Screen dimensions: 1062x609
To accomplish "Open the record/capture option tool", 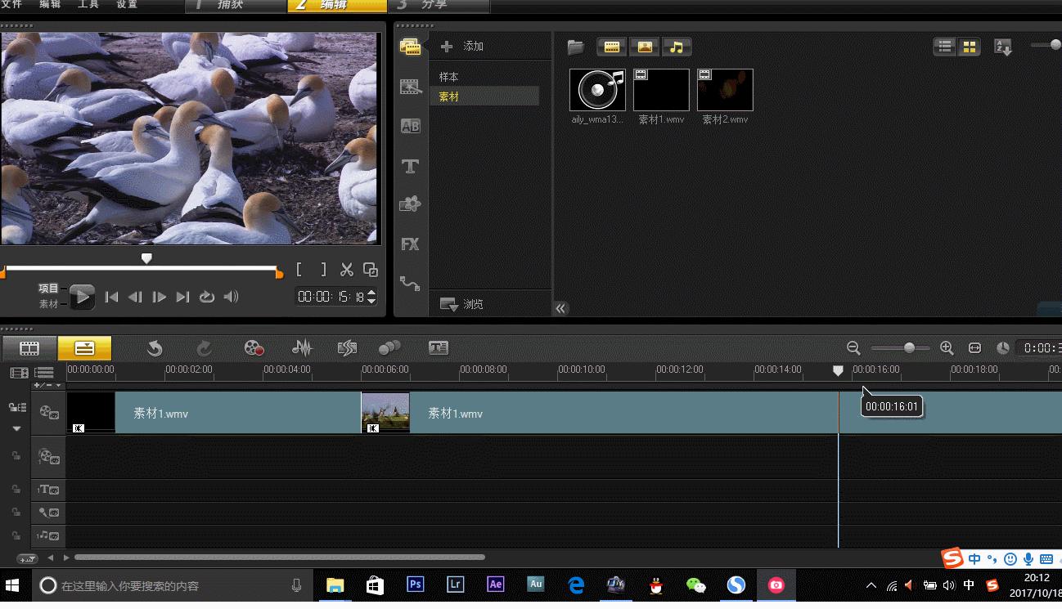I will click(254, 348).
